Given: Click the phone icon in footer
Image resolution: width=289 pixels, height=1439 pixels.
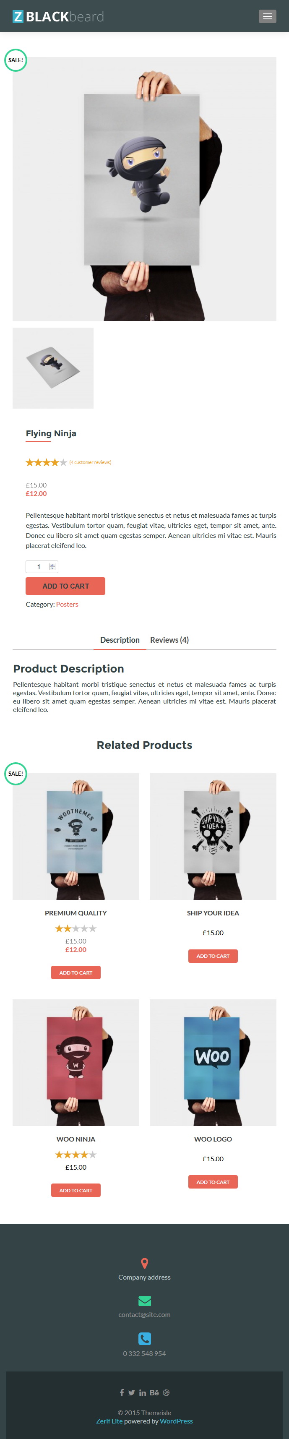Looking at the screenshot, I should pyautogui.click(x=144, y=1338).
